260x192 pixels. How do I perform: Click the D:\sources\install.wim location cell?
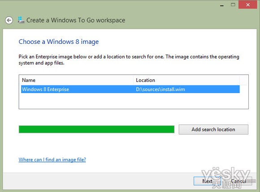[x=160, y=90]
